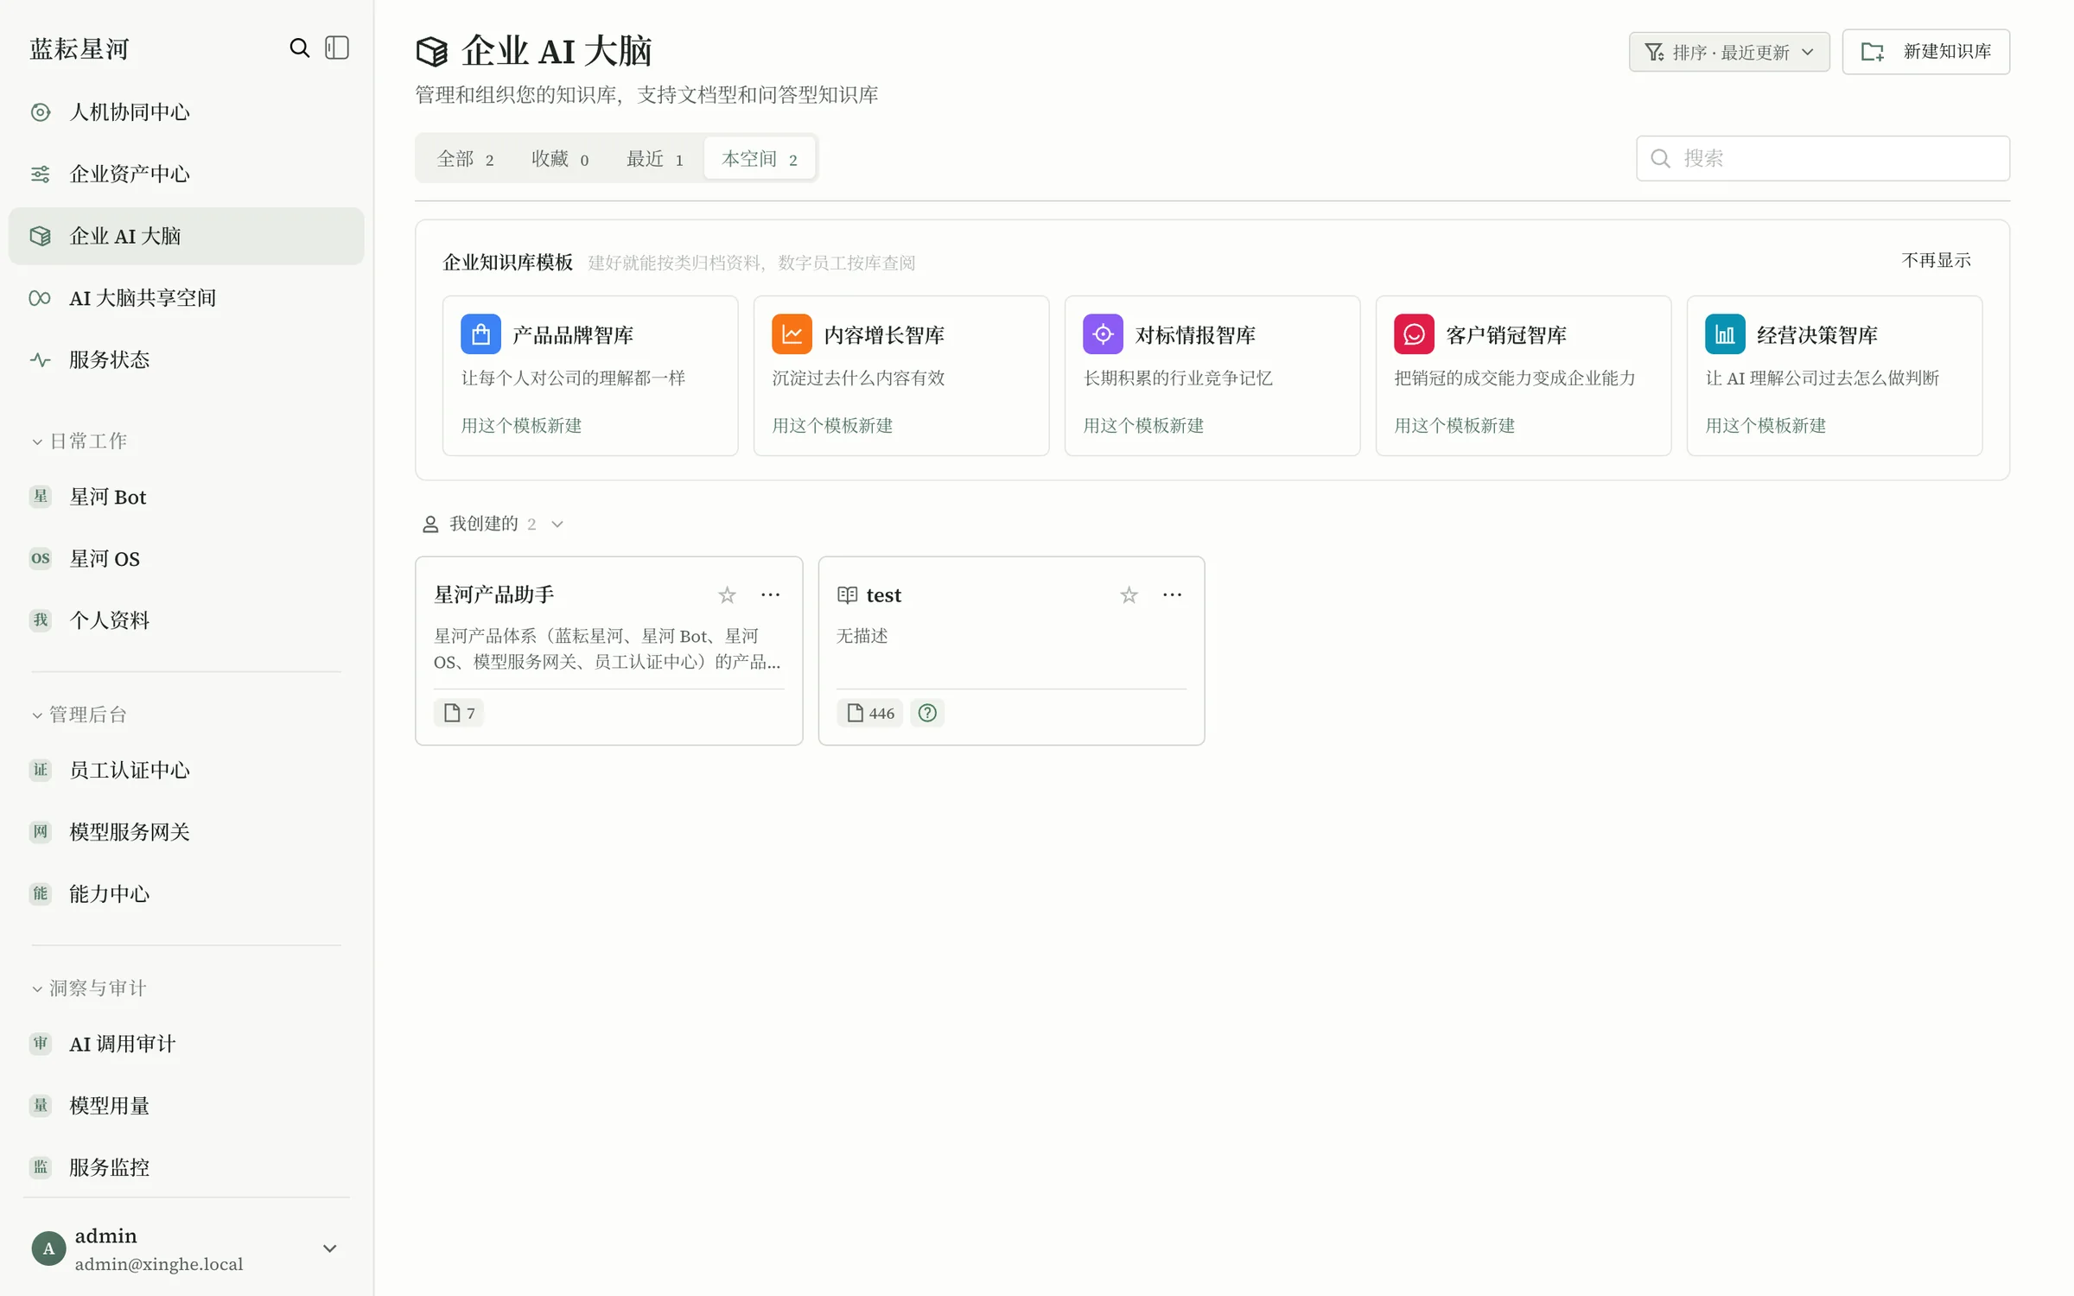Viewport: 2074px width, 1296px height.
Task: Click the 量 badge icon for 模型用量
Action: 41,1105
